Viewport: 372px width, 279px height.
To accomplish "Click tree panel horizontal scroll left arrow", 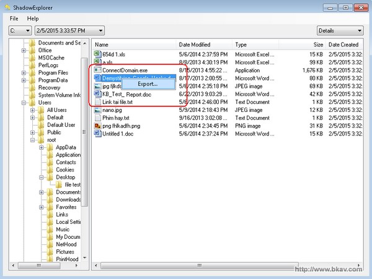I will (x=13, y=265).
